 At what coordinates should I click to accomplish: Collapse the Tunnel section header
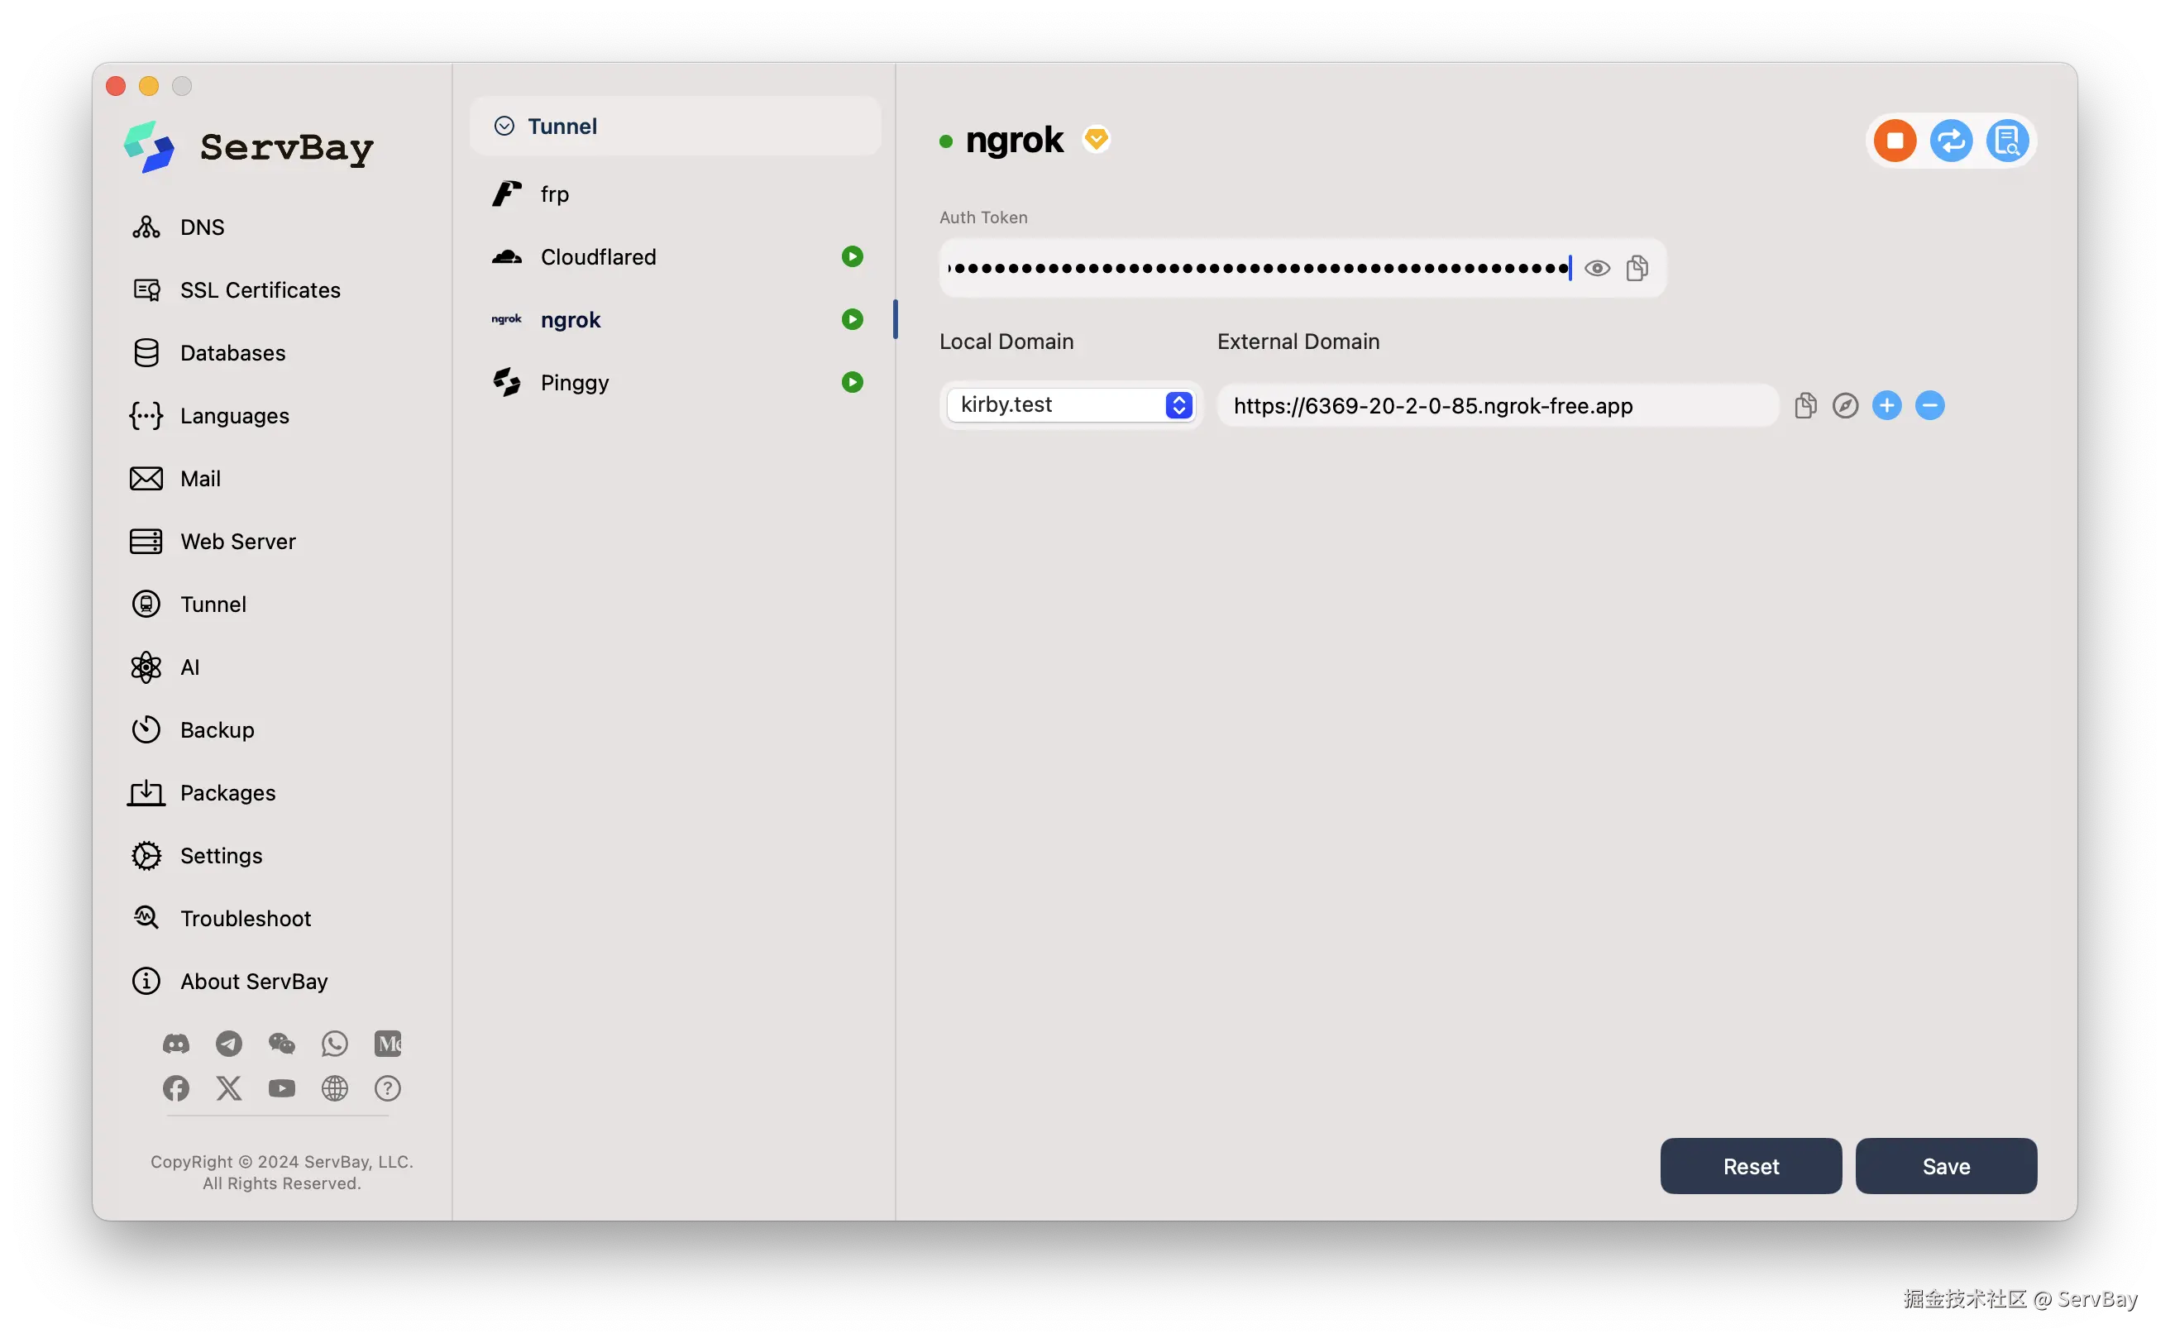pos(504,127)
